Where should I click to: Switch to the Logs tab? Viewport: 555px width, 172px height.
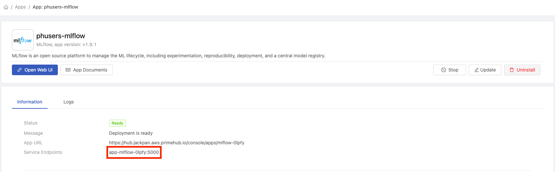(x=68, y=102)
